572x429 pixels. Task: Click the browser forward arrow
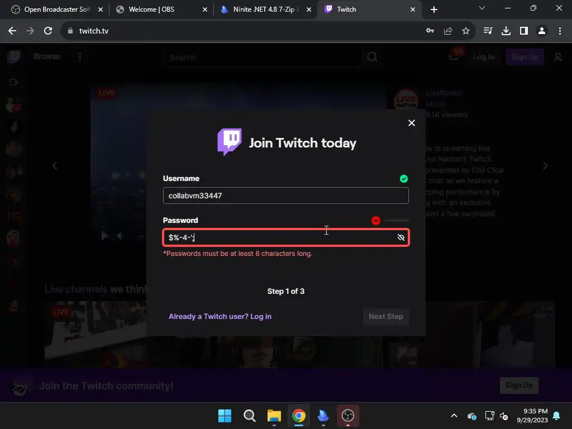pos(30,31)
